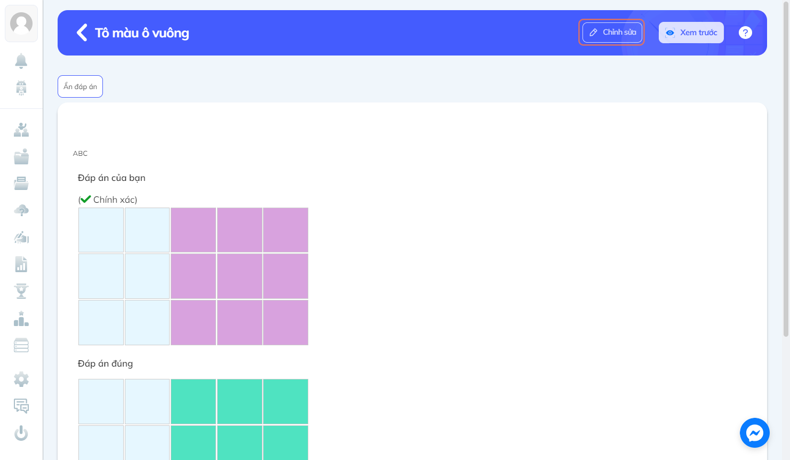Click the power logout icon
Image resolution: width=790 pixels, height=460 pixels.
[x=21, y=433]
